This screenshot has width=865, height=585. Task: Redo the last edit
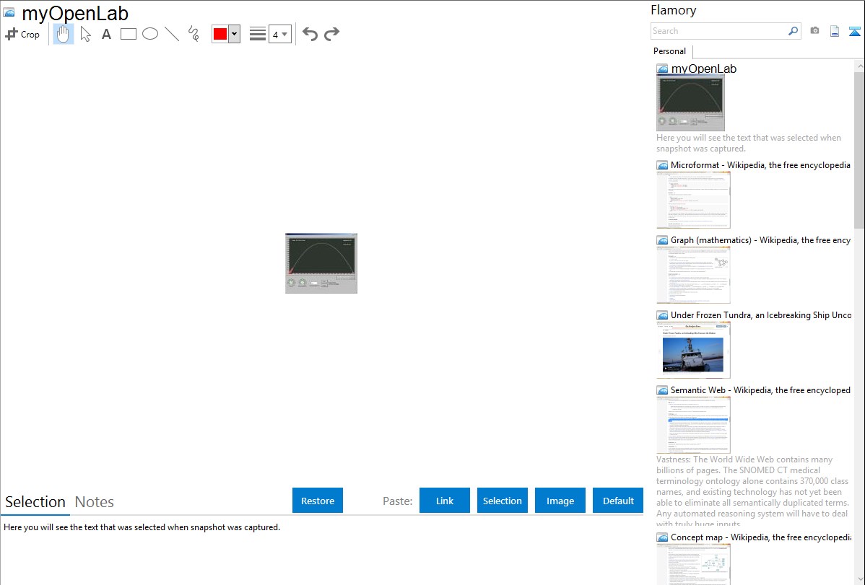point(331,34)
